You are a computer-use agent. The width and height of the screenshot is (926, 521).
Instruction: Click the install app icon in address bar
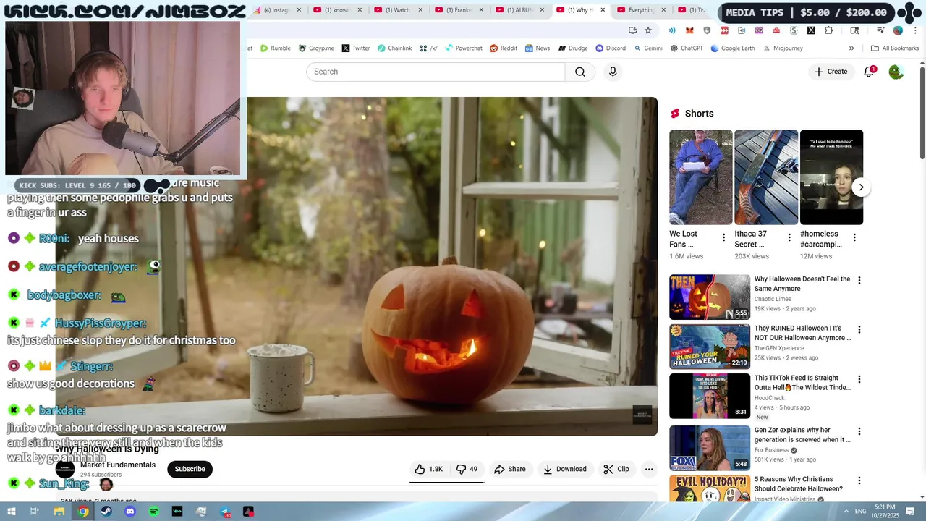point(632,30)
